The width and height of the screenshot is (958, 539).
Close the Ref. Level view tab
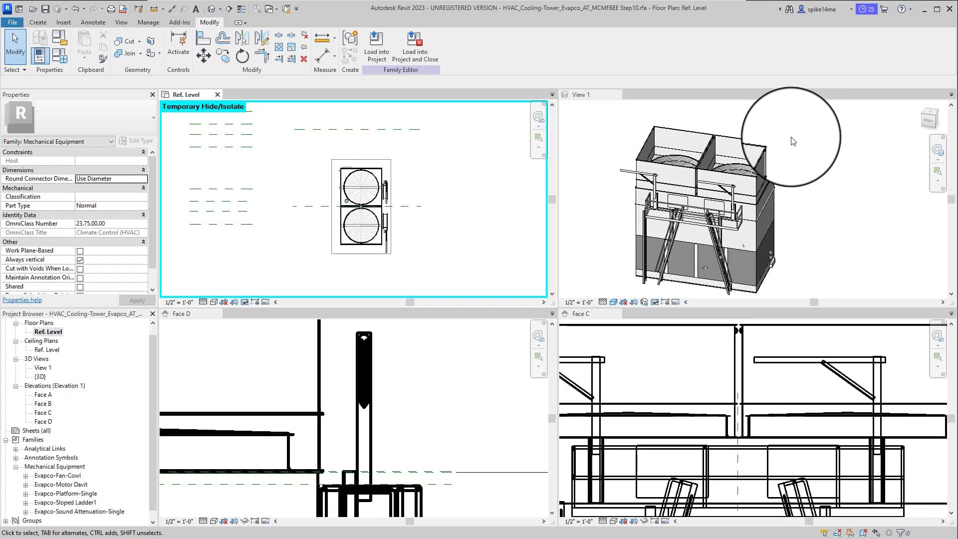218,95
